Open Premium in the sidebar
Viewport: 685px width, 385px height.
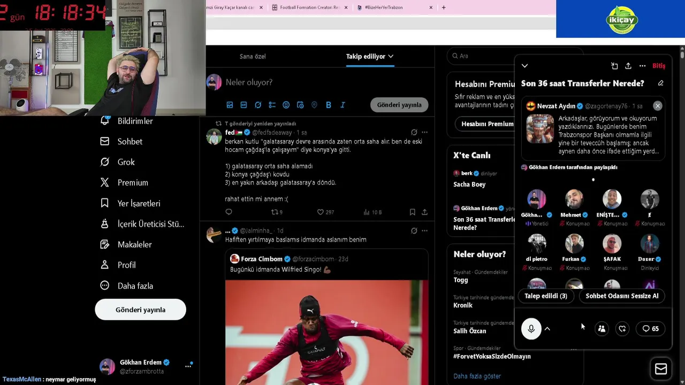click(124, 182)
